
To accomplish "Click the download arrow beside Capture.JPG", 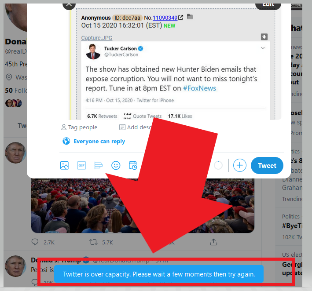I will click(x=264, y=37).
